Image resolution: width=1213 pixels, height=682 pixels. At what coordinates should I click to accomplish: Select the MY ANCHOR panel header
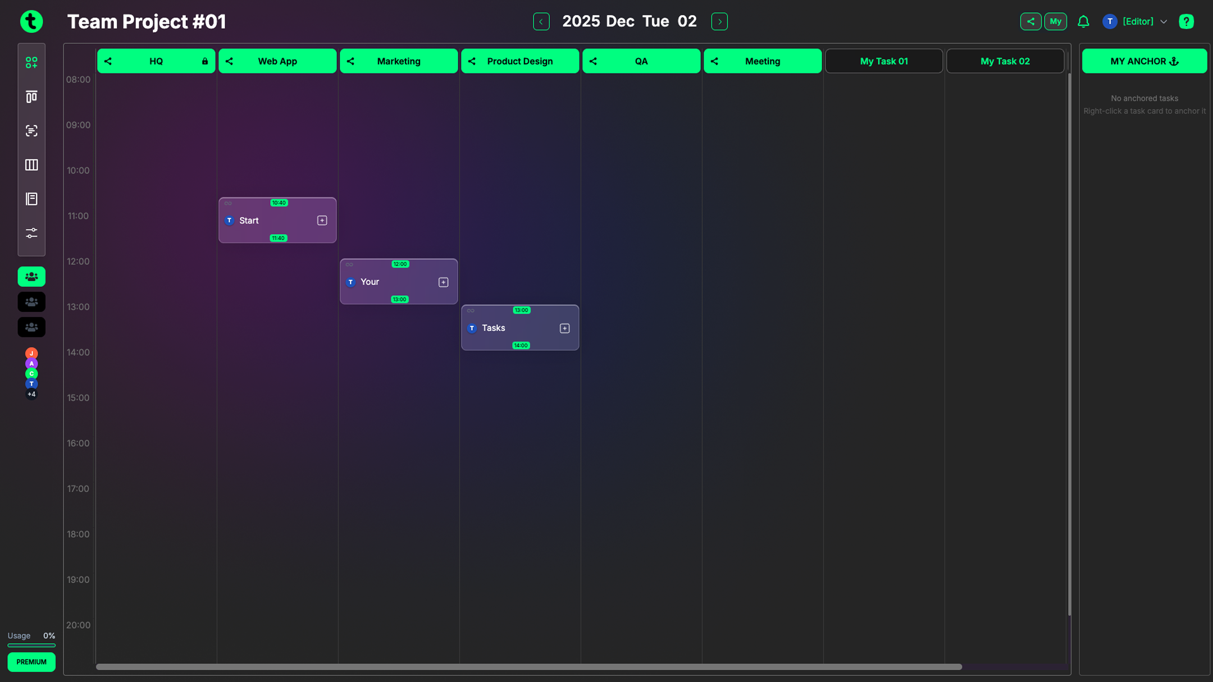(1144, 61)
